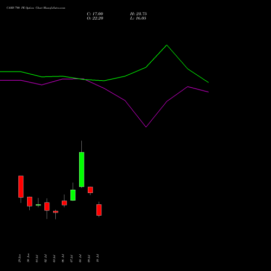Select the 03 Jul date label
Screen dimensions: 271x271
tap(54, 259)
